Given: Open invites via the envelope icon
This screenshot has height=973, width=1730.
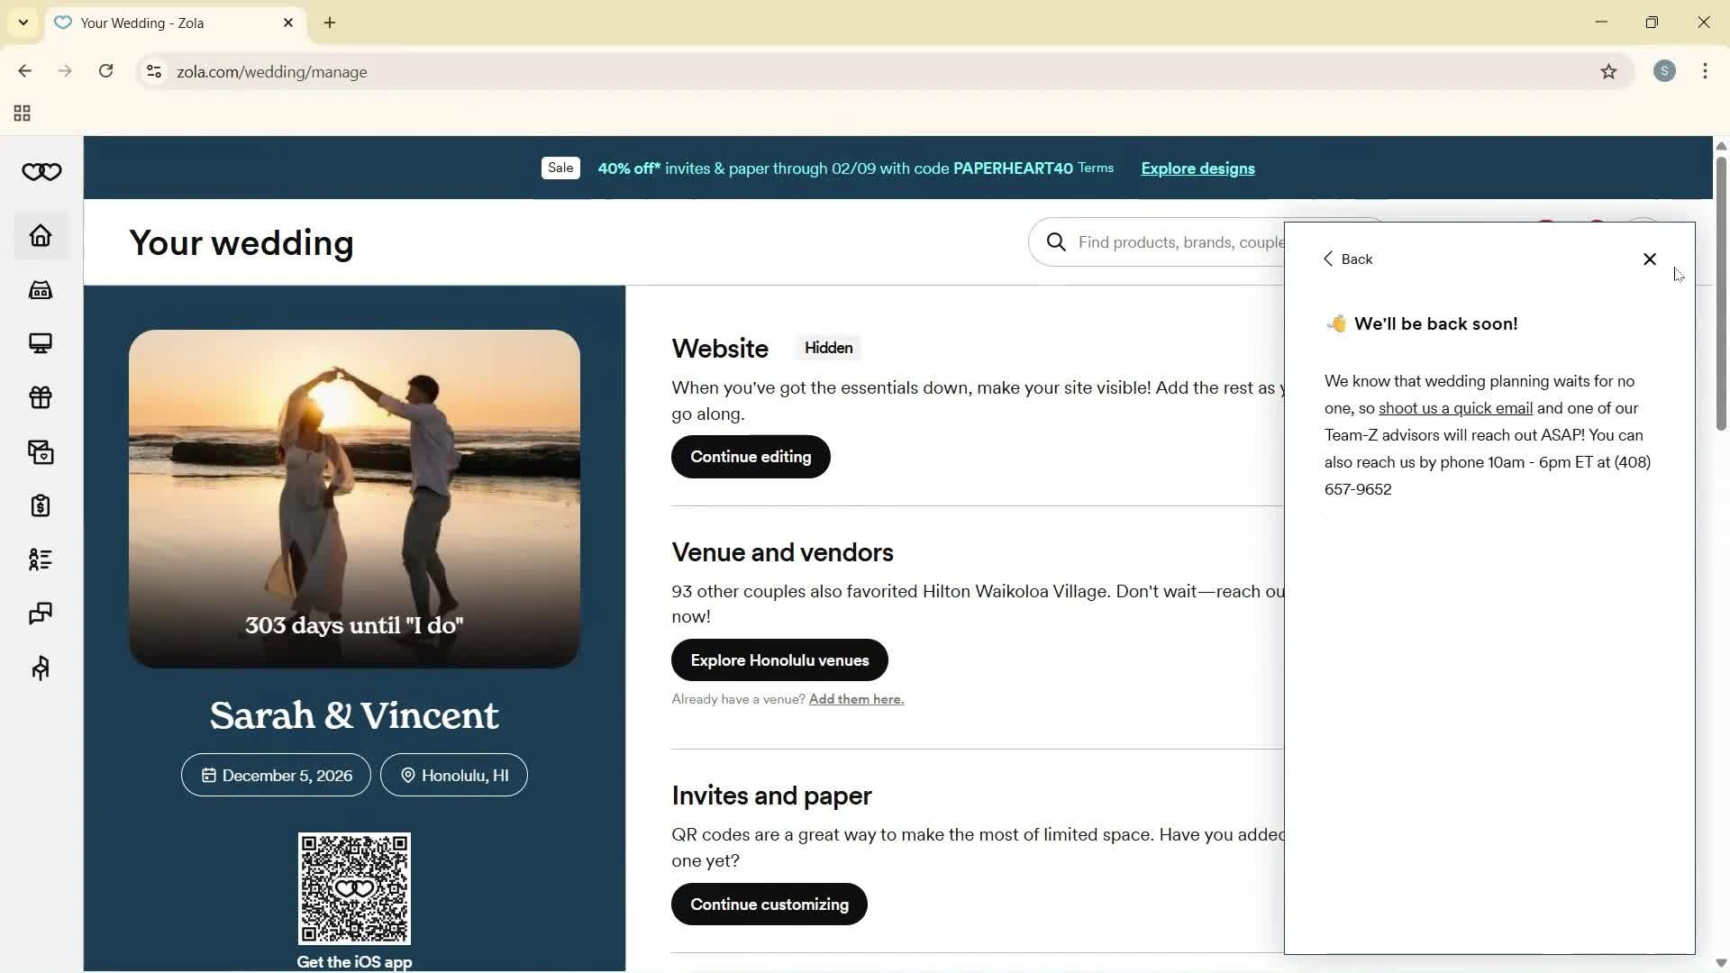Looking at the screenshot, I should click(x=40, y=451).
